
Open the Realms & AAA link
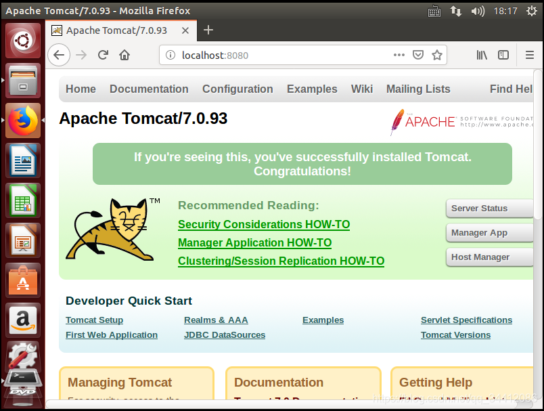coord(216,320)
